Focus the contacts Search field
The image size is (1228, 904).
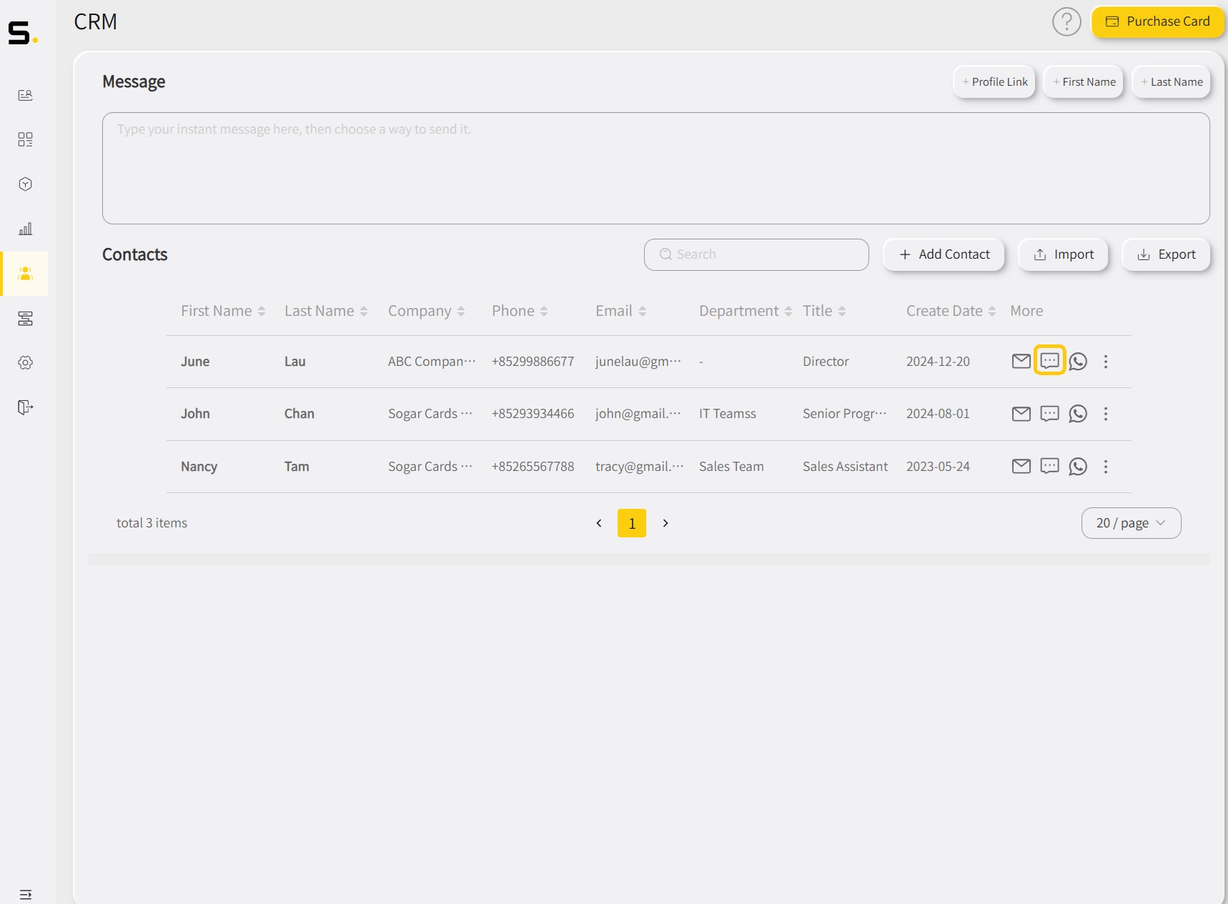(756, 254)
